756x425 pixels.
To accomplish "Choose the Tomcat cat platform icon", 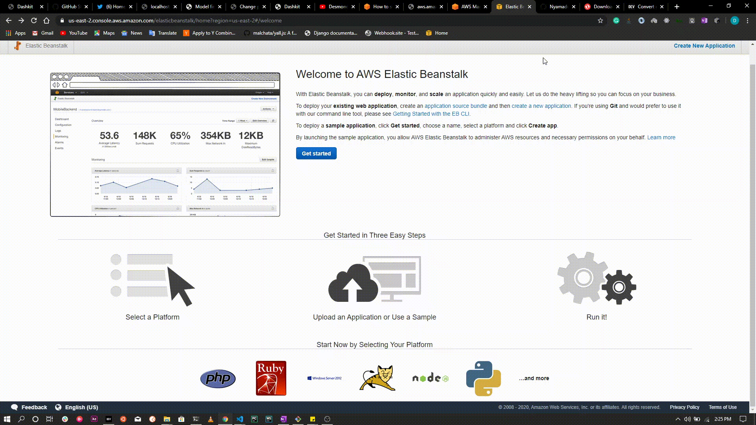I will pos(378,378).
